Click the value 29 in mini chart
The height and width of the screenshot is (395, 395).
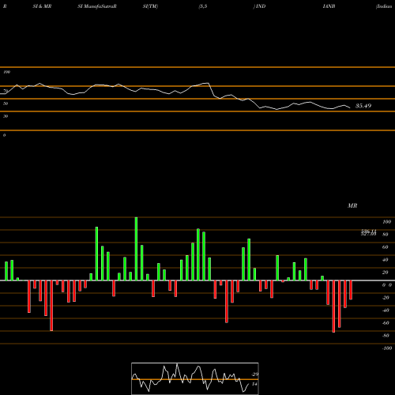point(255,374)
